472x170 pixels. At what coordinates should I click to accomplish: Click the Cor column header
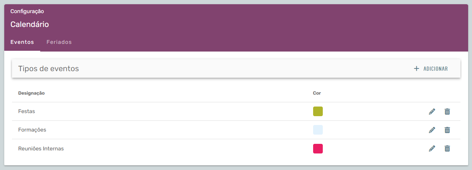(317, 93)
